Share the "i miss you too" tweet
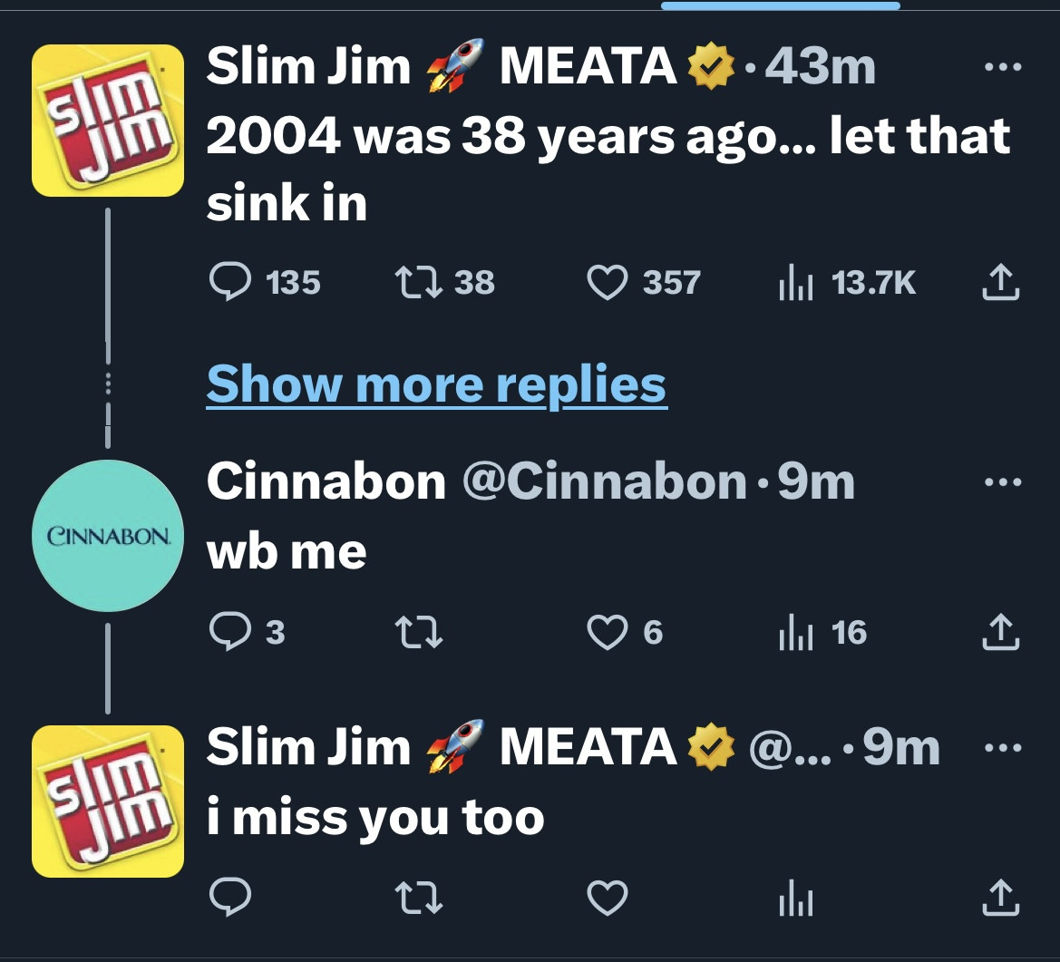This screenshot has width=1060, height=962. [x=1001, y=898]
